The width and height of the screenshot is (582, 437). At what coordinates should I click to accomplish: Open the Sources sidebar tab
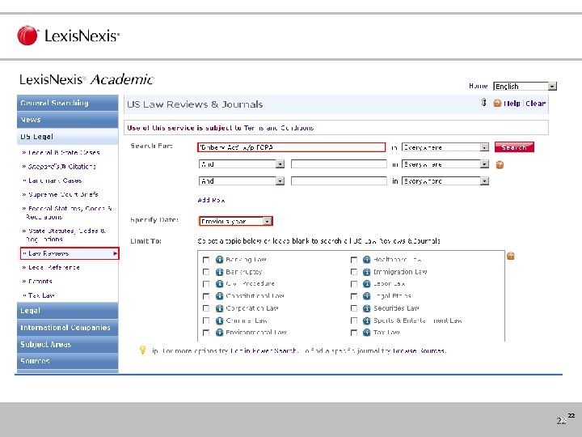tap(68, 361)
